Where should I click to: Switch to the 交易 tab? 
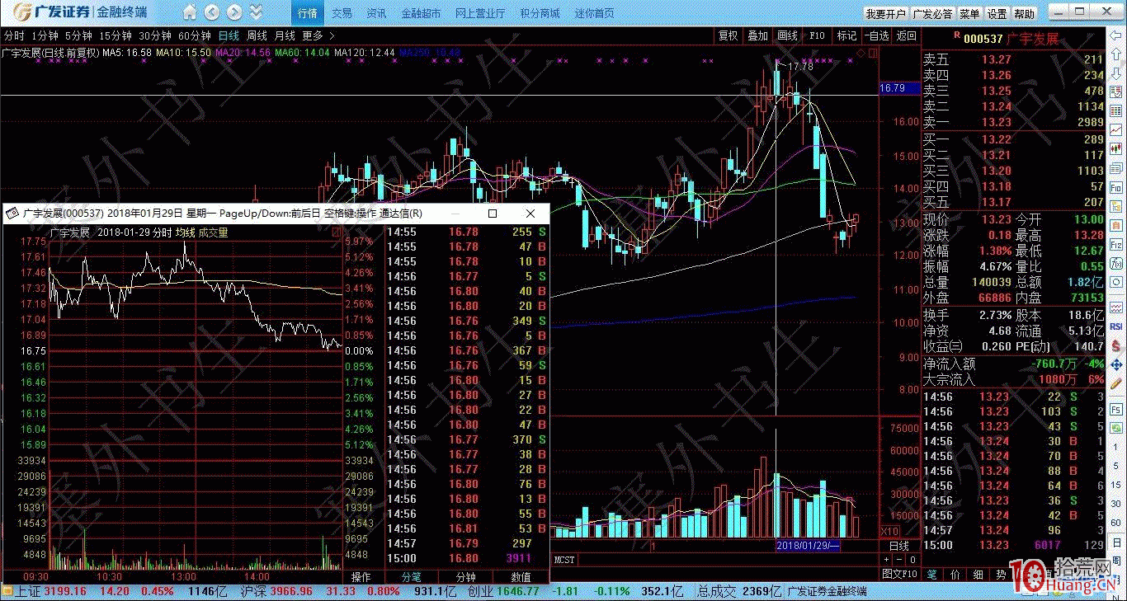click(342, 13)
